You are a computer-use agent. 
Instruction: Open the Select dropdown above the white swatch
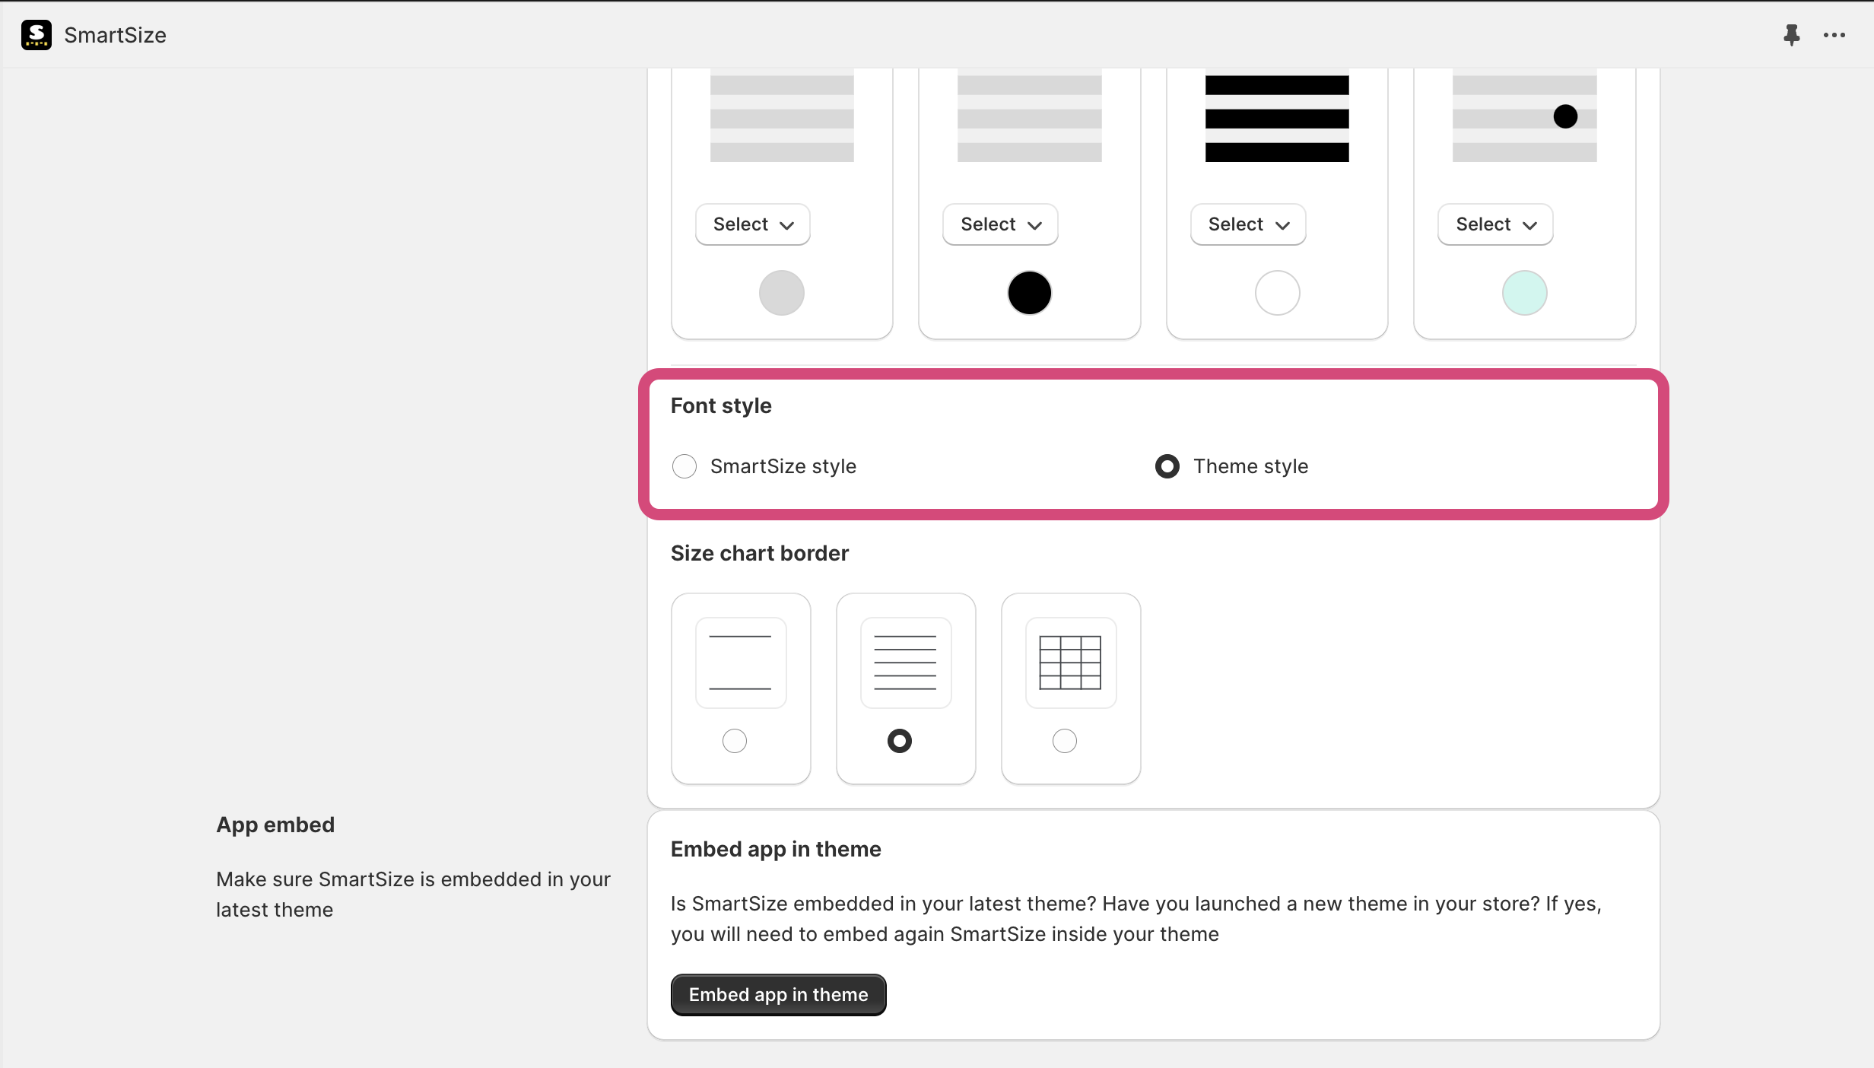(x=1248, y=224)
